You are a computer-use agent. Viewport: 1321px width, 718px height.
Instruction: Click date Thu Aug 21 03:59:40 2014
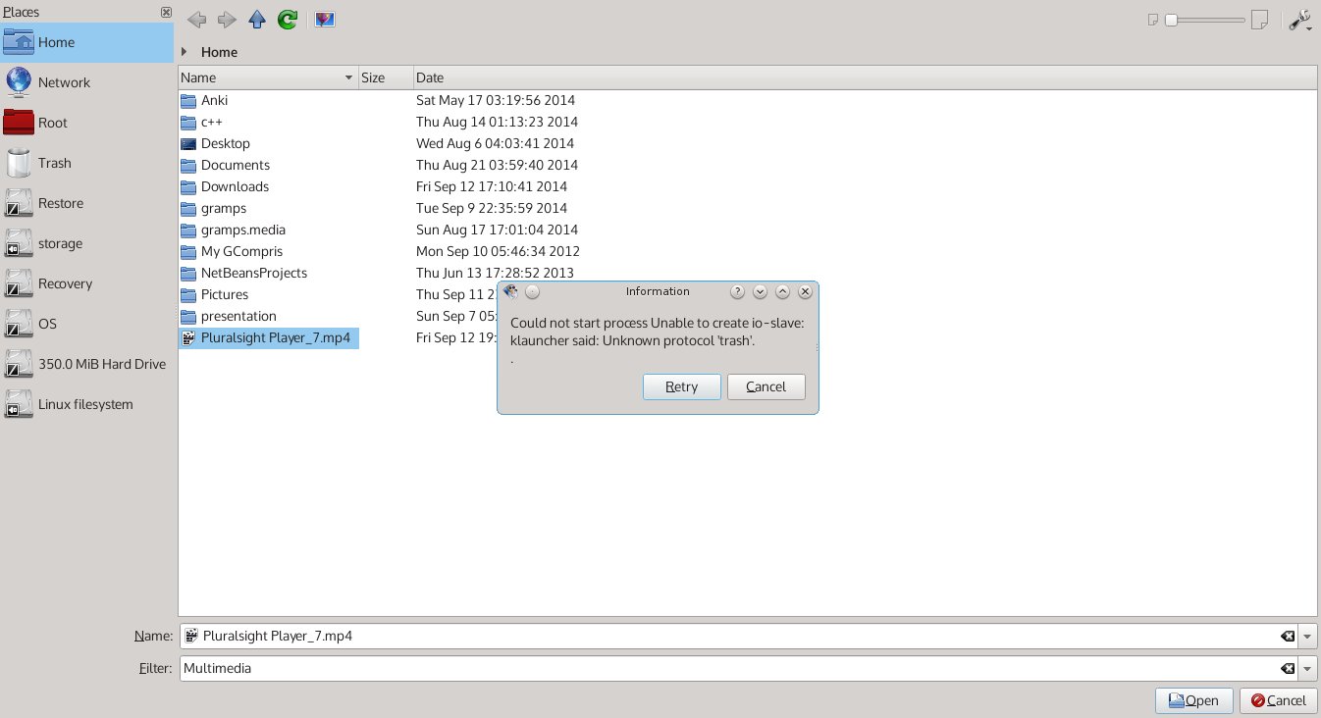pos(497,165)
